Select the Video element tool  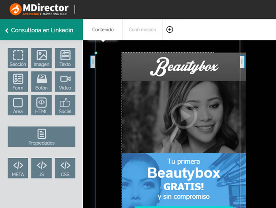coord(65,81)
